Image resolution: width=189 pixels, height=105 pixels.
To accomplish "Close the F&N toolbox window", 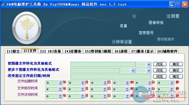I will point(185,4).
